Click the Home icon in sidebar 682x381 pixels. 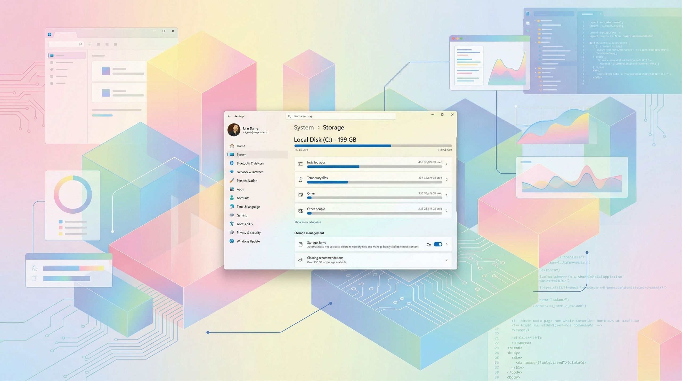point(232,146)
